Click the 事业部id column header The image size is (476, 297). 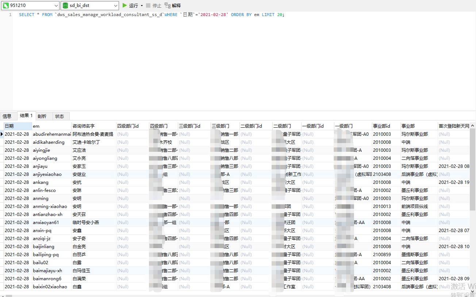(386, 126)
